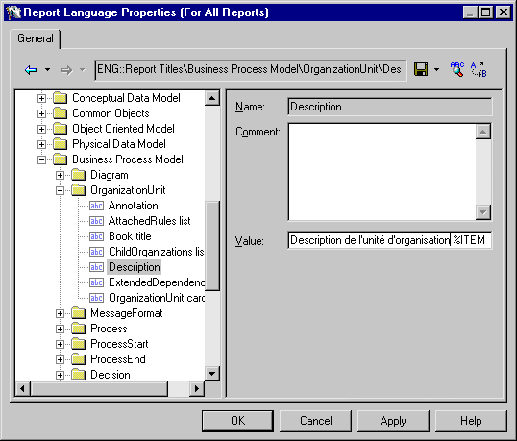Expand the MessageFormat folder

(x=60, y=313)
